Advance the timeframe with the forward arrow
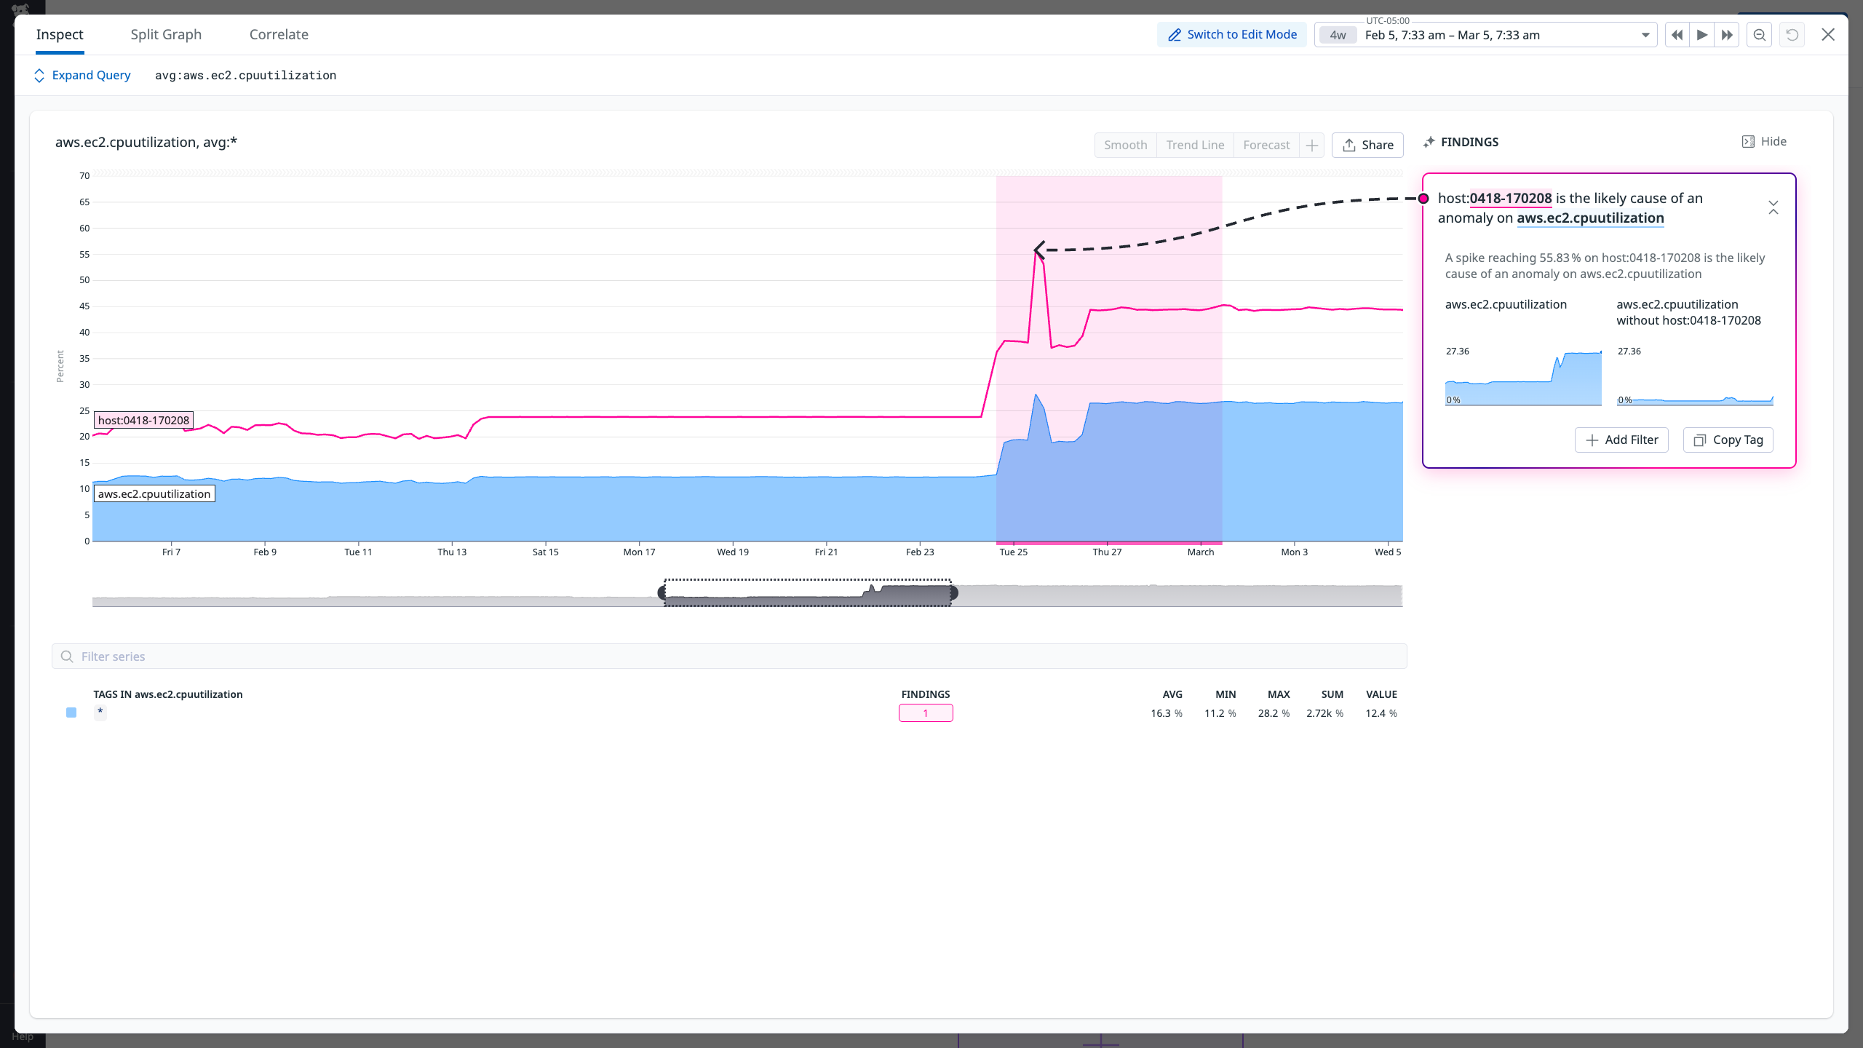Viewport: 1863px width, 1048px height. (x=1701, y=34)
